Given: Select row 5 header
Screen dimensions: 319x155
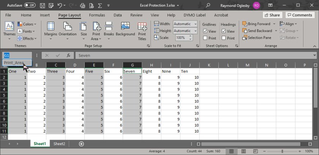Looking at the screenshot, I should click(x=4, y=95).
